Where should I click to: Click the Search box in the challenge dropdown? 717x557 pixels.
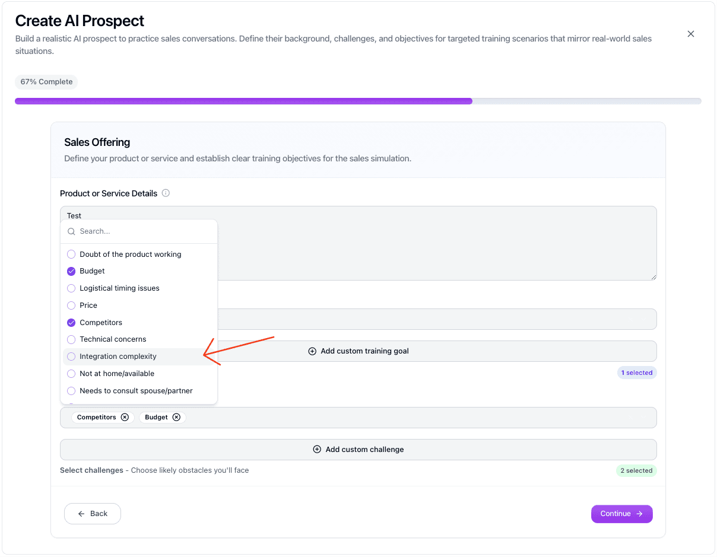[x=142, y=231]
